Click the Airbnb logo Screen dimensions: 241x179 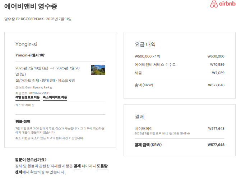[x=223, y=4]
